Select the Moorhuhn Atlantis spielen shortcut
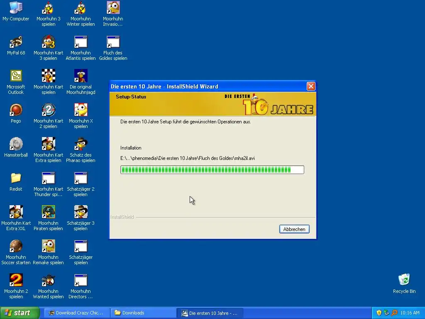The image size is (425, 319). tap(81, 48)
